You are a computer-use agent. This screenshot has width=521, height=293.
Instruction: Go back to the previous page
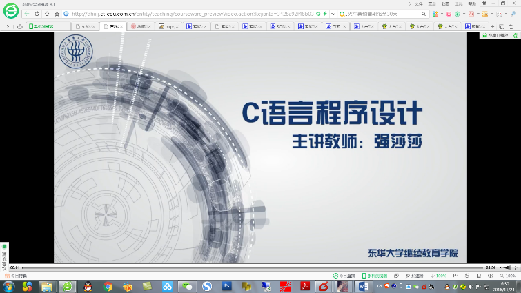click(27, 14)
